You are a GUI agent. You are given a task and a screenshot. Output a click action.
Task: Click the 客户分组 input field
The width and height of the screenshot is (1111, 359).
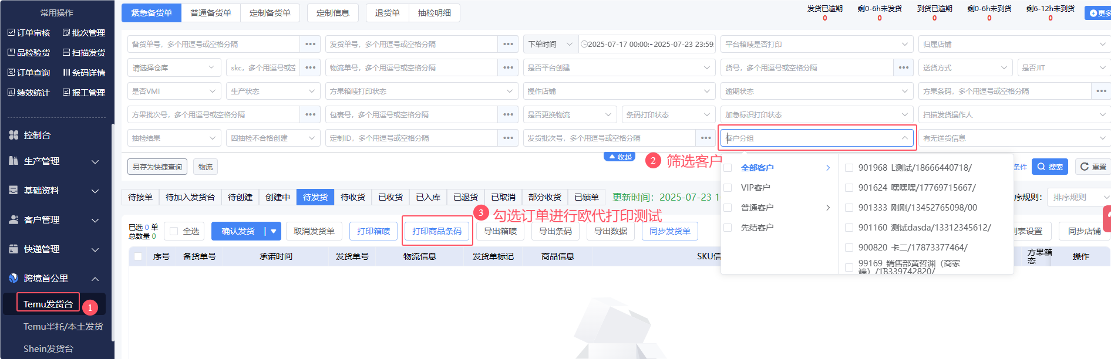point(817,138)
